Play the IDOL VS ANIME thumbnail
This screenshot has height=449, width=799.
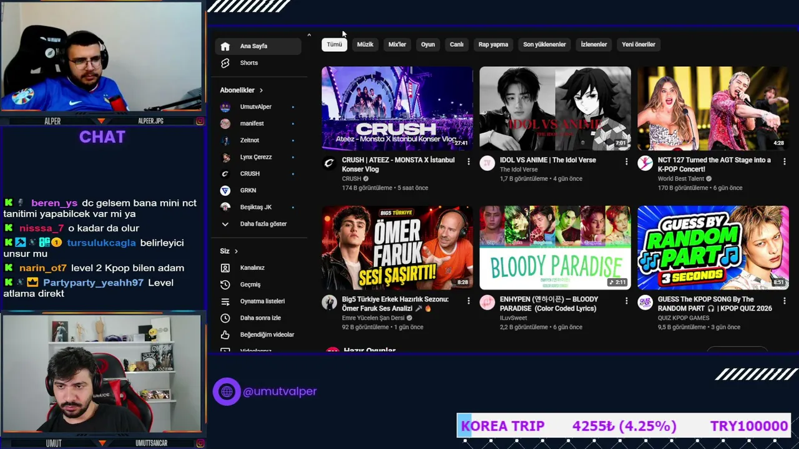click(555, 109)
